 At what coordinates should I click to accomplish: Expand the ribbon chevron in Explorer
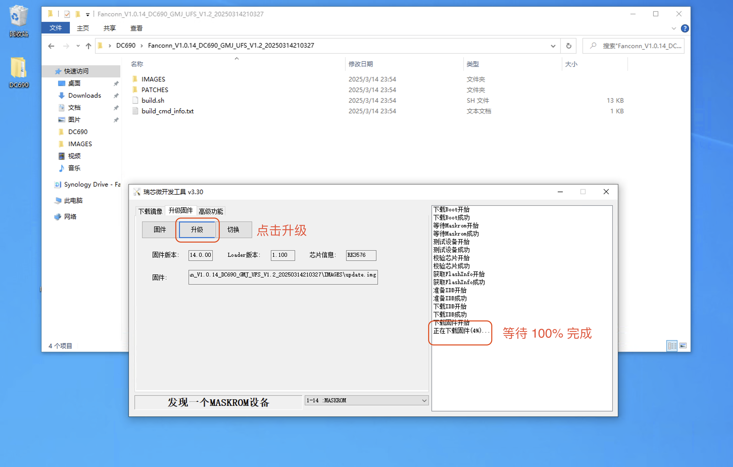tap(674, 28)
